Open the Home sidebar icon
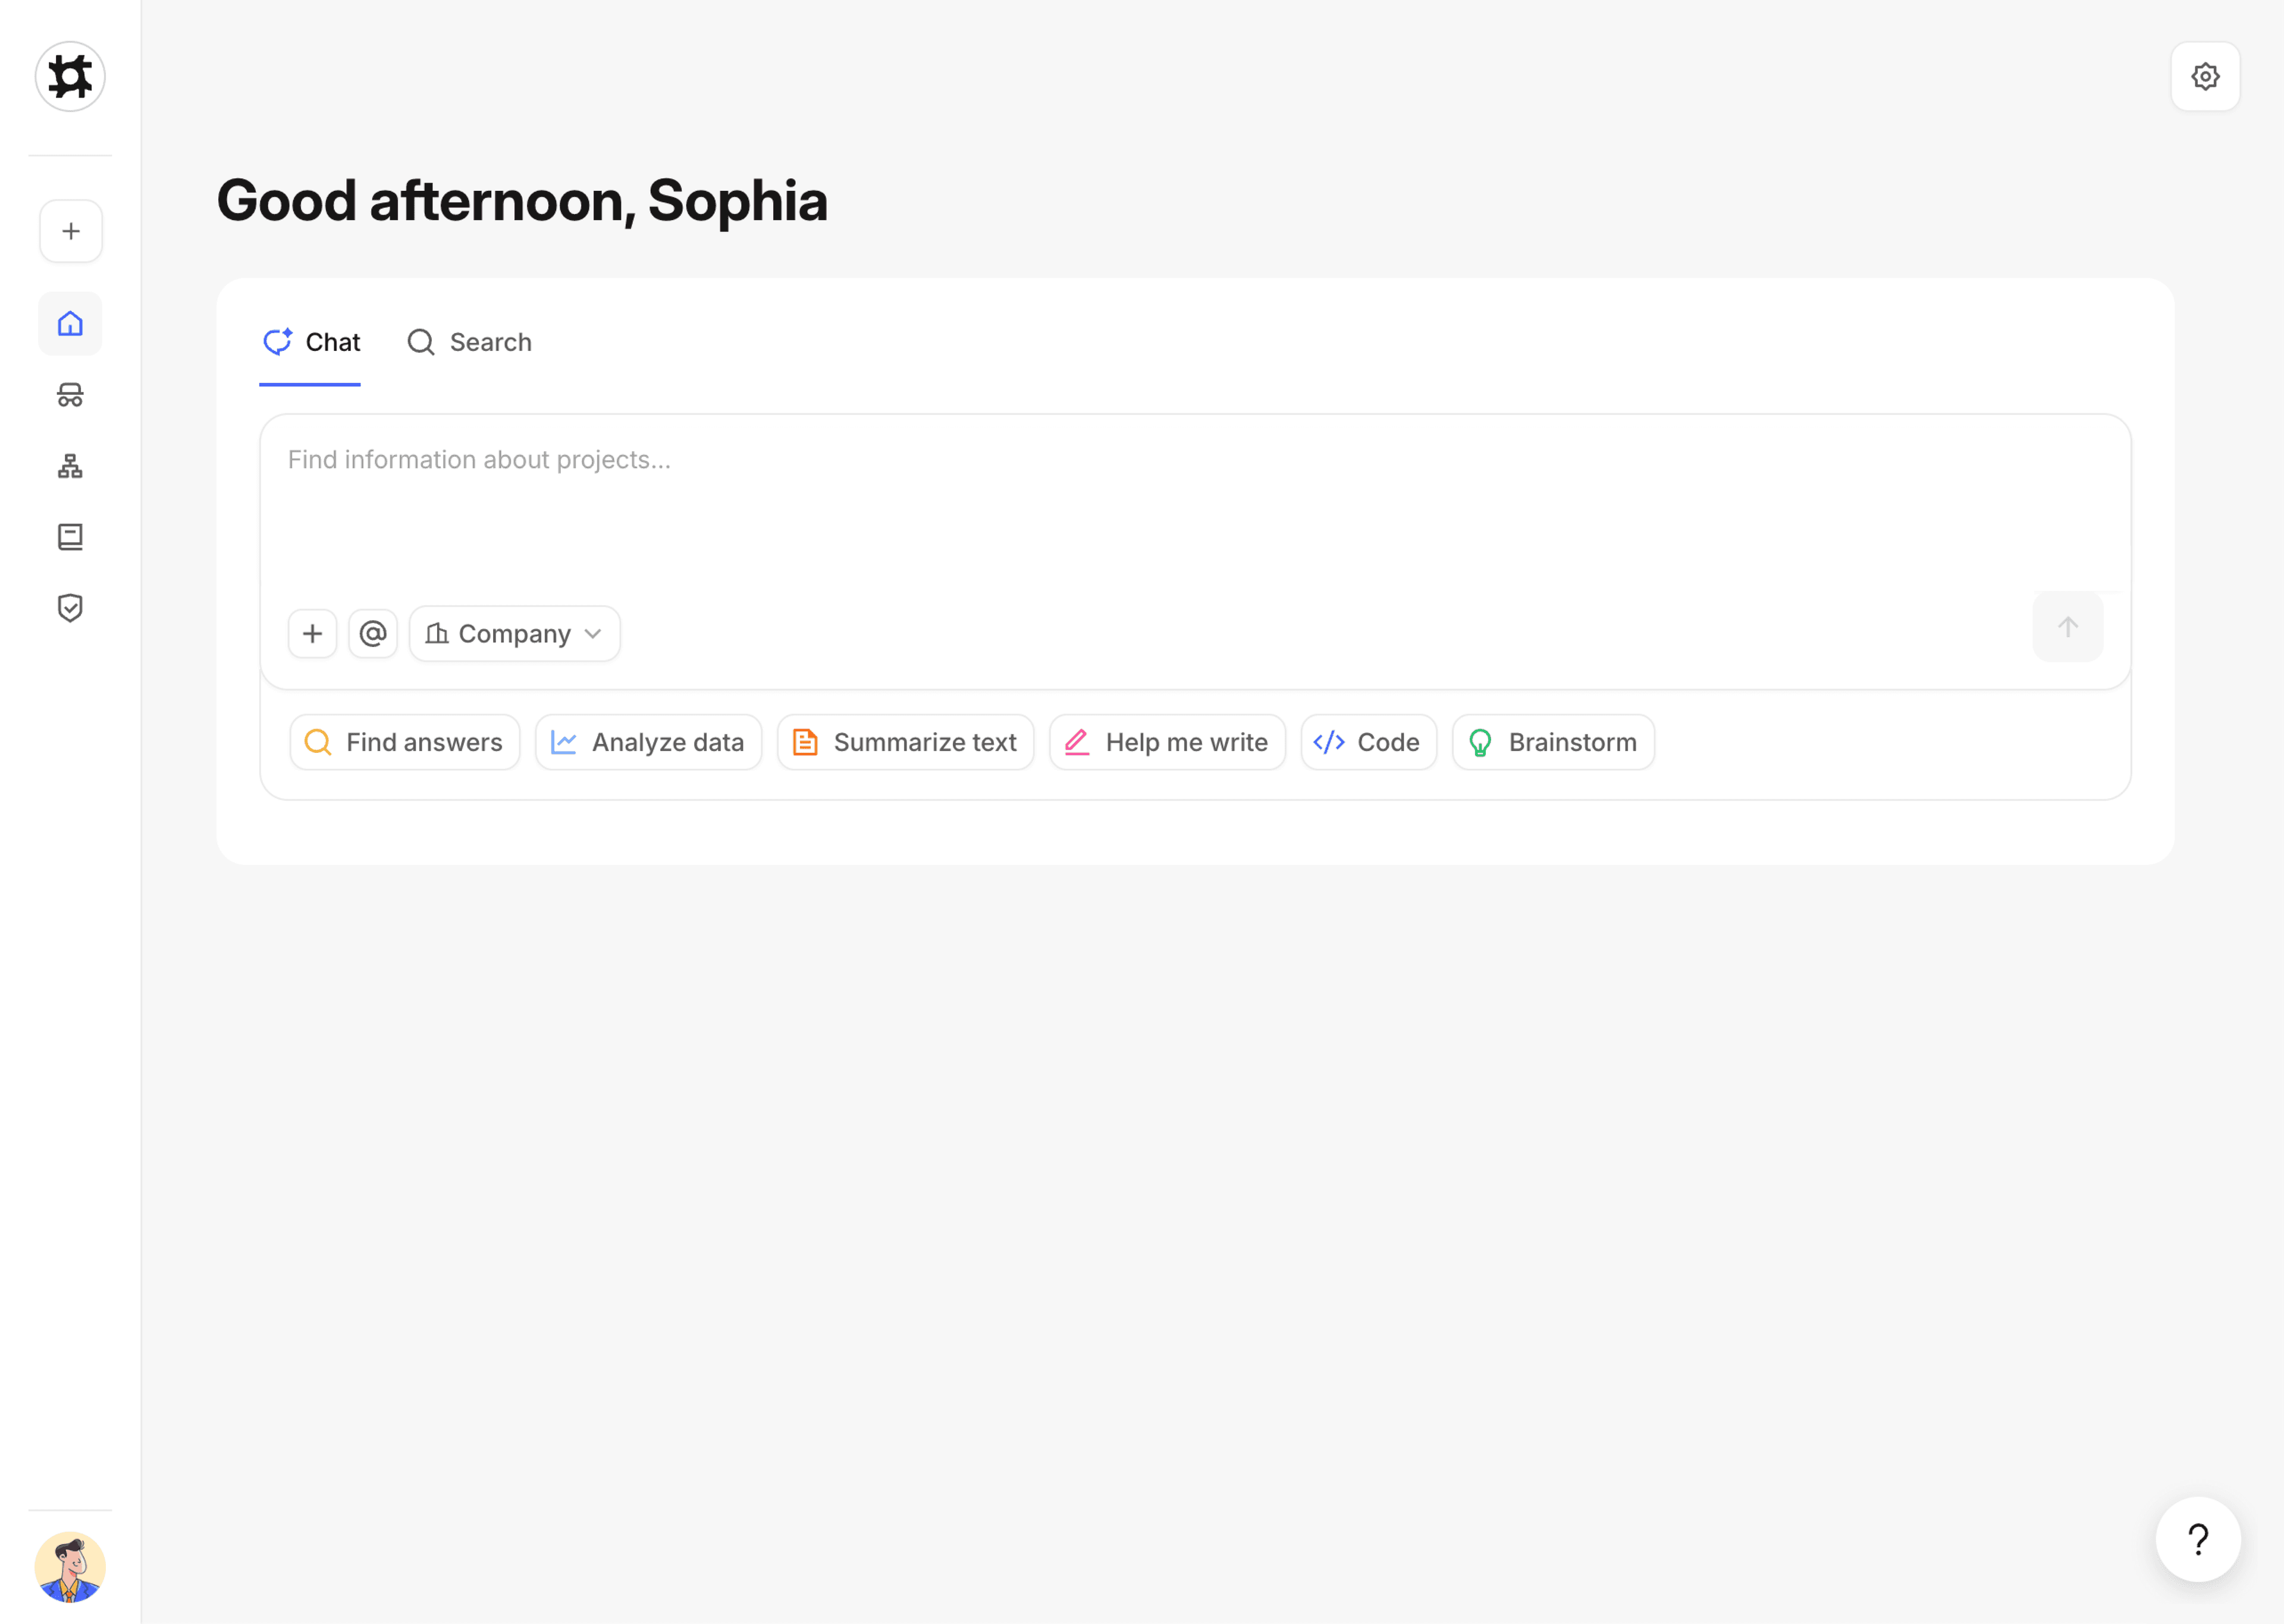 click(70, 323)
